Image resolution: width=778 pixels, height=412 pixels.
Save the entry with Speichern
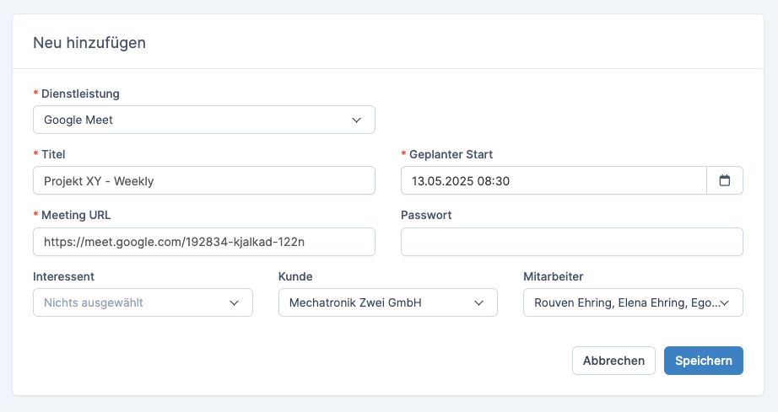704,361
